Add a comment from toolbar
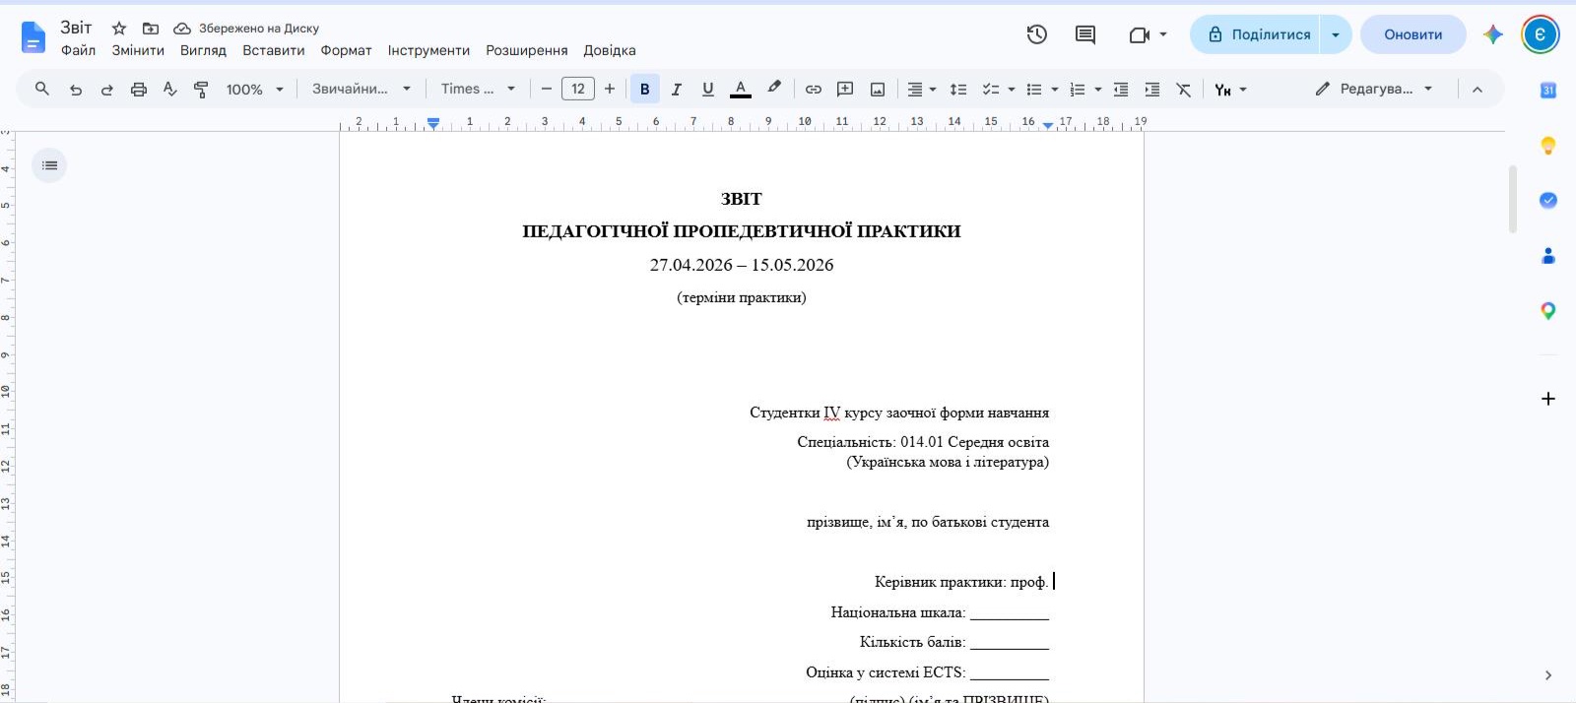Viewport: 1576px width, 703px height. (x=845, y=89)
